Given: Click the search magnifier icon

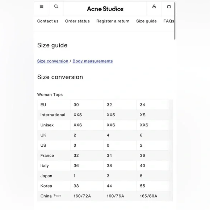Looking at the screenshot, I should [56, 7].
